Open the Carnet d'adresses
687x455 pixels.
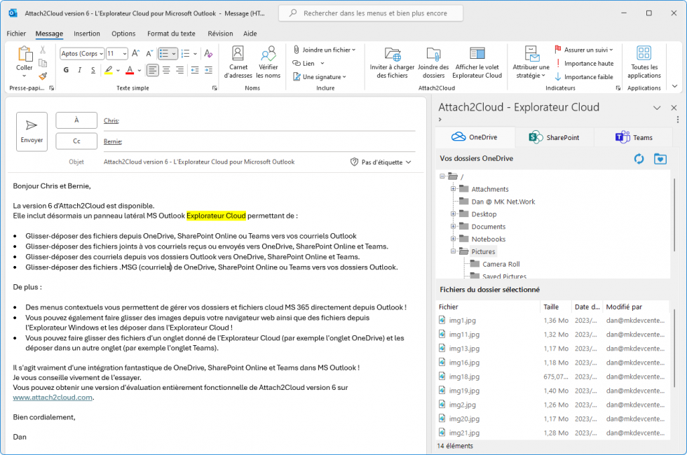238,62
